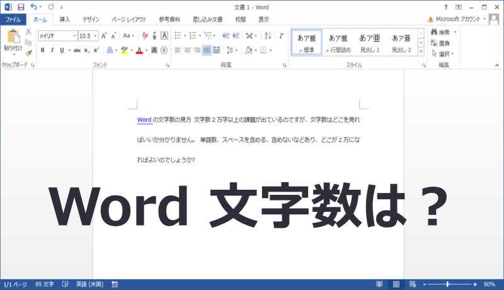504x290 pixels.
Task: Increase font size with grow font icon
Action: [104, 36]
